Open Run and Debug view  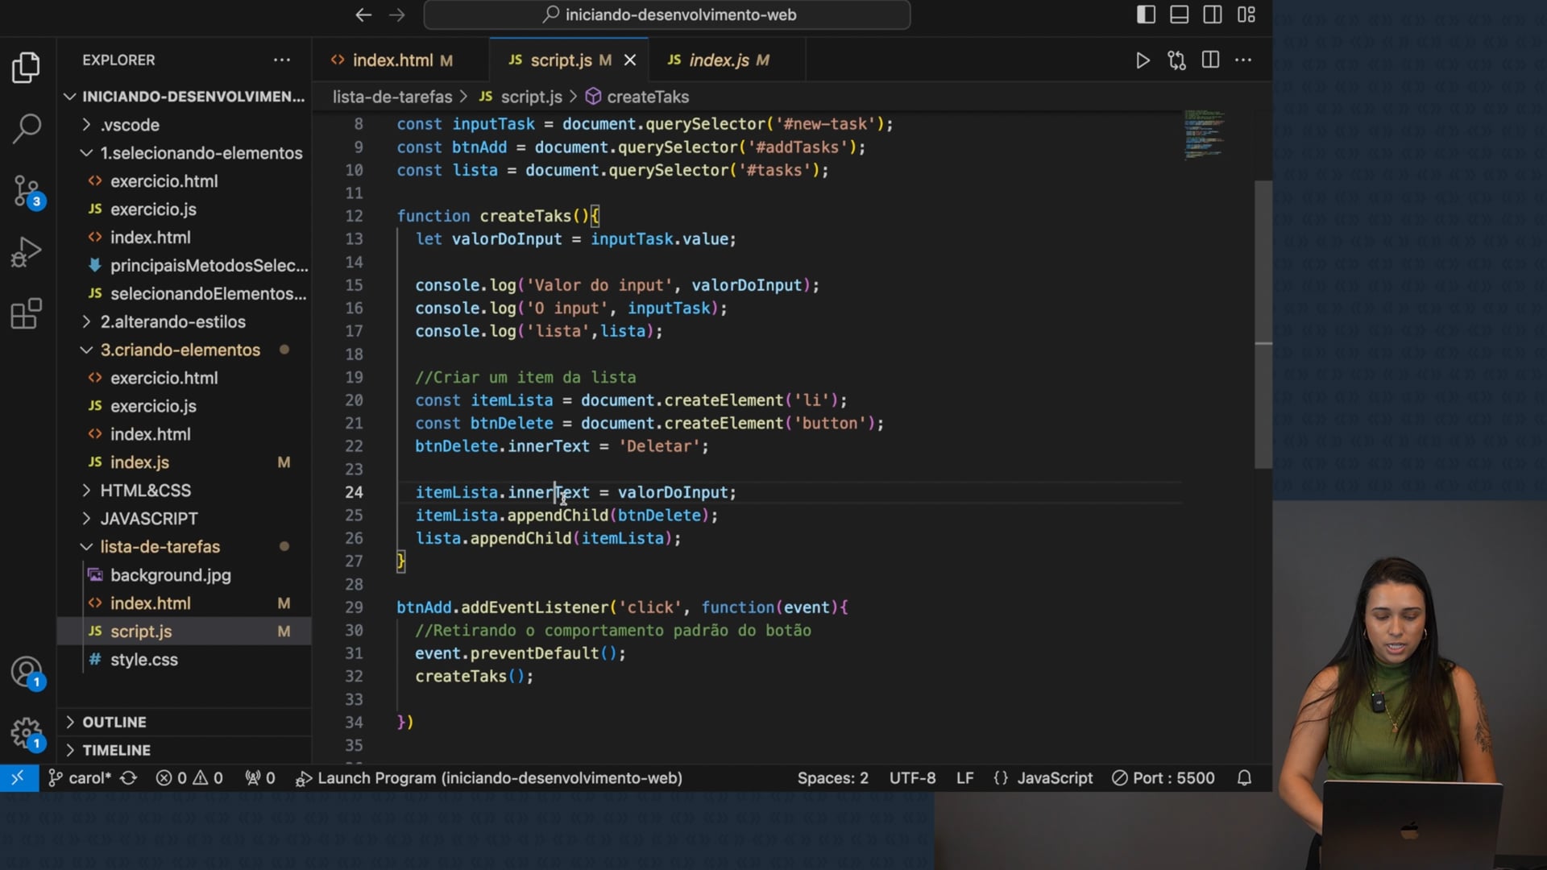(27, 252)
